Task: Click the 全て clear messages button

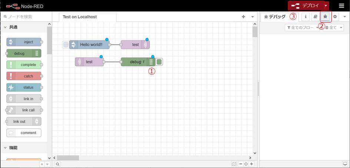Action: [334, 27]
